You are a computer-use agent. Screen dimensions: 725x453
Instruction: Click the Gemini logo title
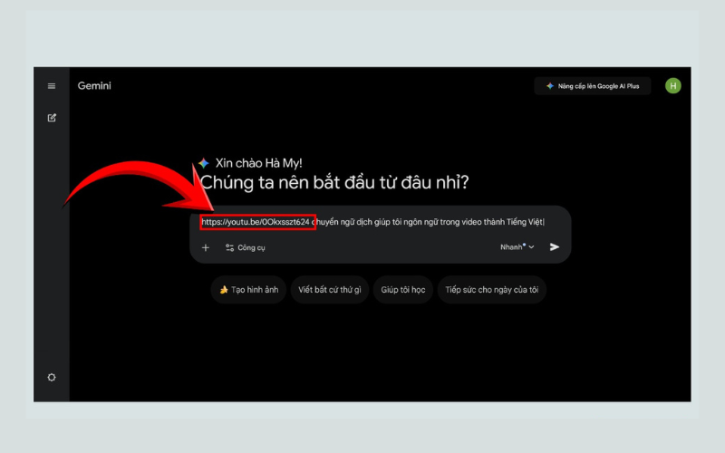tap(94, 85)
